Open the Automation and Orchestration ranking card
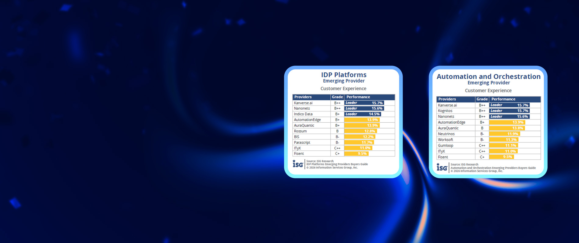This screenshot has height=243, width=579. click(488, 122)
